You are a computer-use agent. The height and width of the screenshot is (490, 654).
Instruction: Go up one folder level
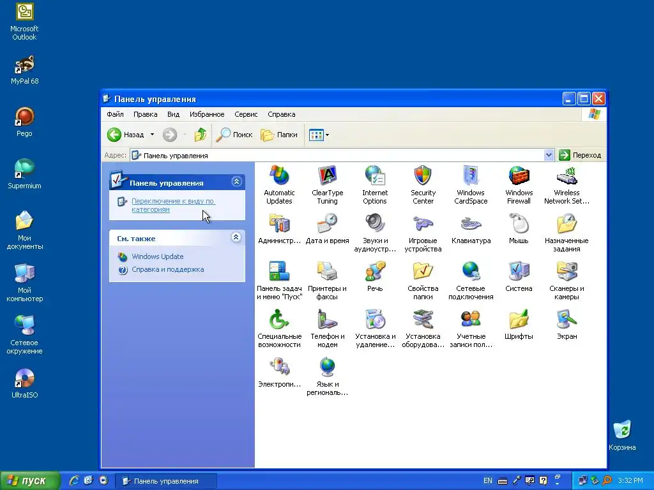coord(201,135)
